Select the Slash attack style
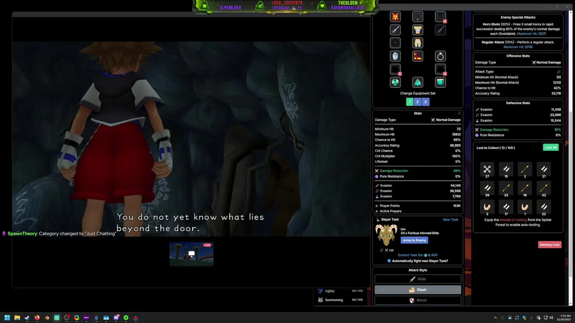Viewport: 575px width, 323px height. point(418,290)
